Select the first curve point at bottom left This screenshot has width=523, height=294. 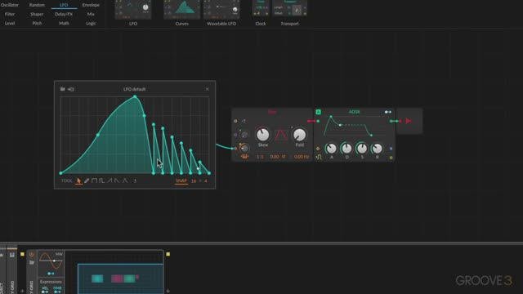[60, 173]
